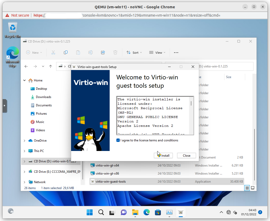Image resolution: width=270 pixels, height=221 pixels.
Task: Expand the Network tree node
Action: pos(25,182)
